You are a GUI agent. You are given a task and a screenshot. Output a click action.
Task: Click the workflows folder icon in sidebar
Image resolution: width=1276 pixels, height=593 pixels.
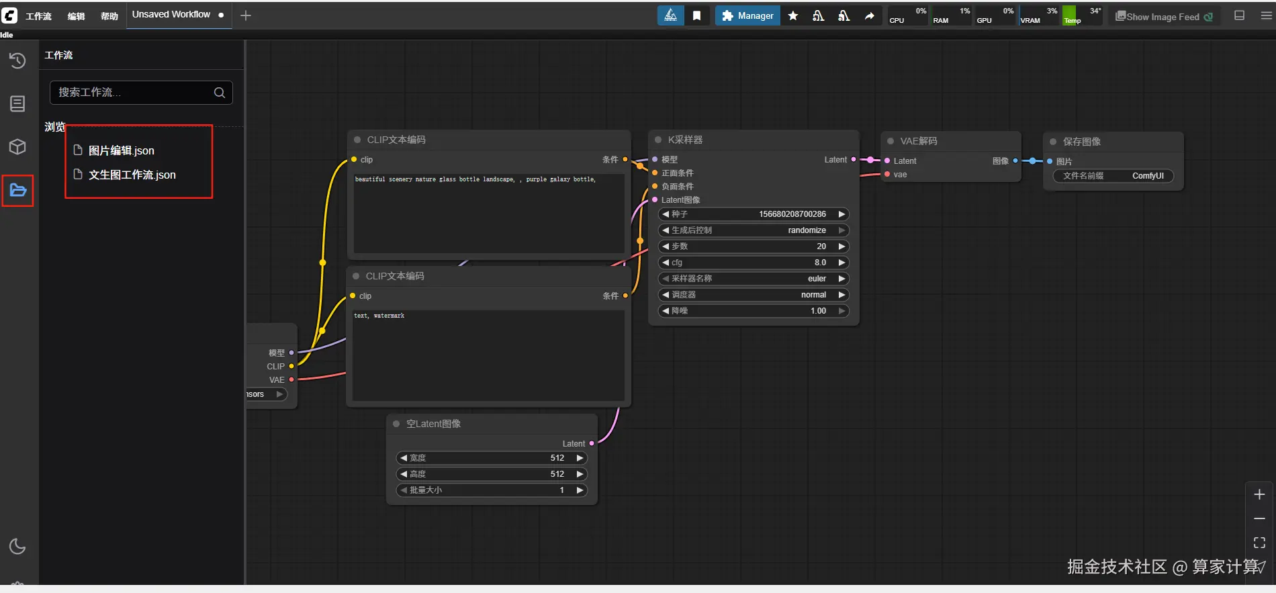[x=18, y=191]
